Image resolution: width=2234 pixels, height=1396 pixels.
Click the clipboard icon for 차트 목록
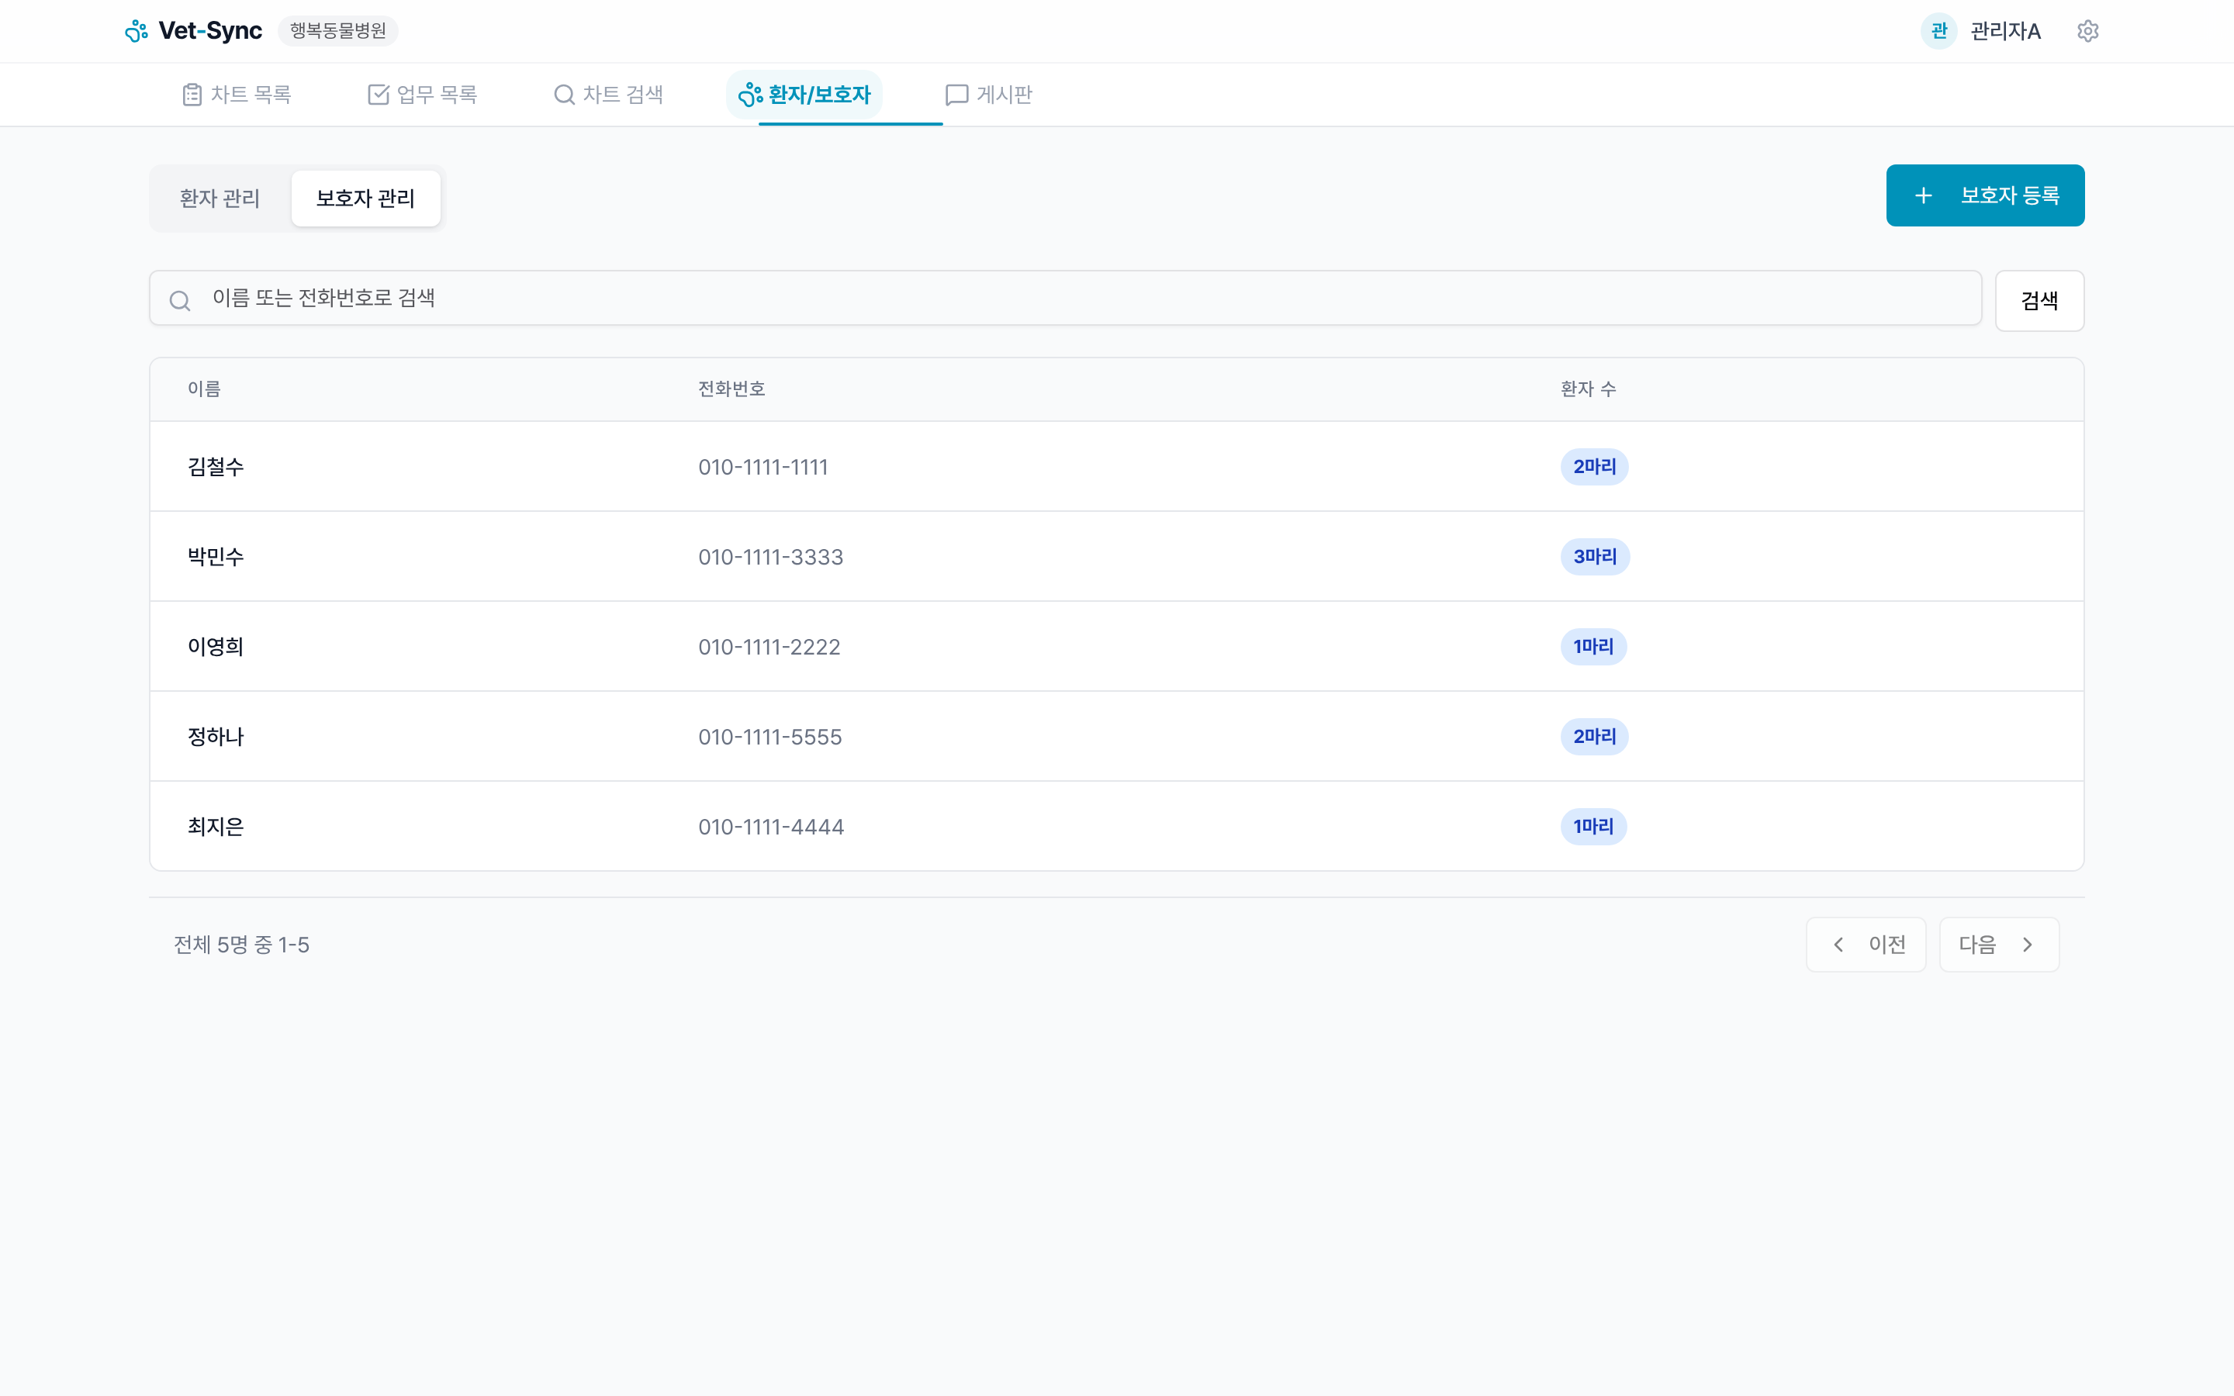pos(192,94)
